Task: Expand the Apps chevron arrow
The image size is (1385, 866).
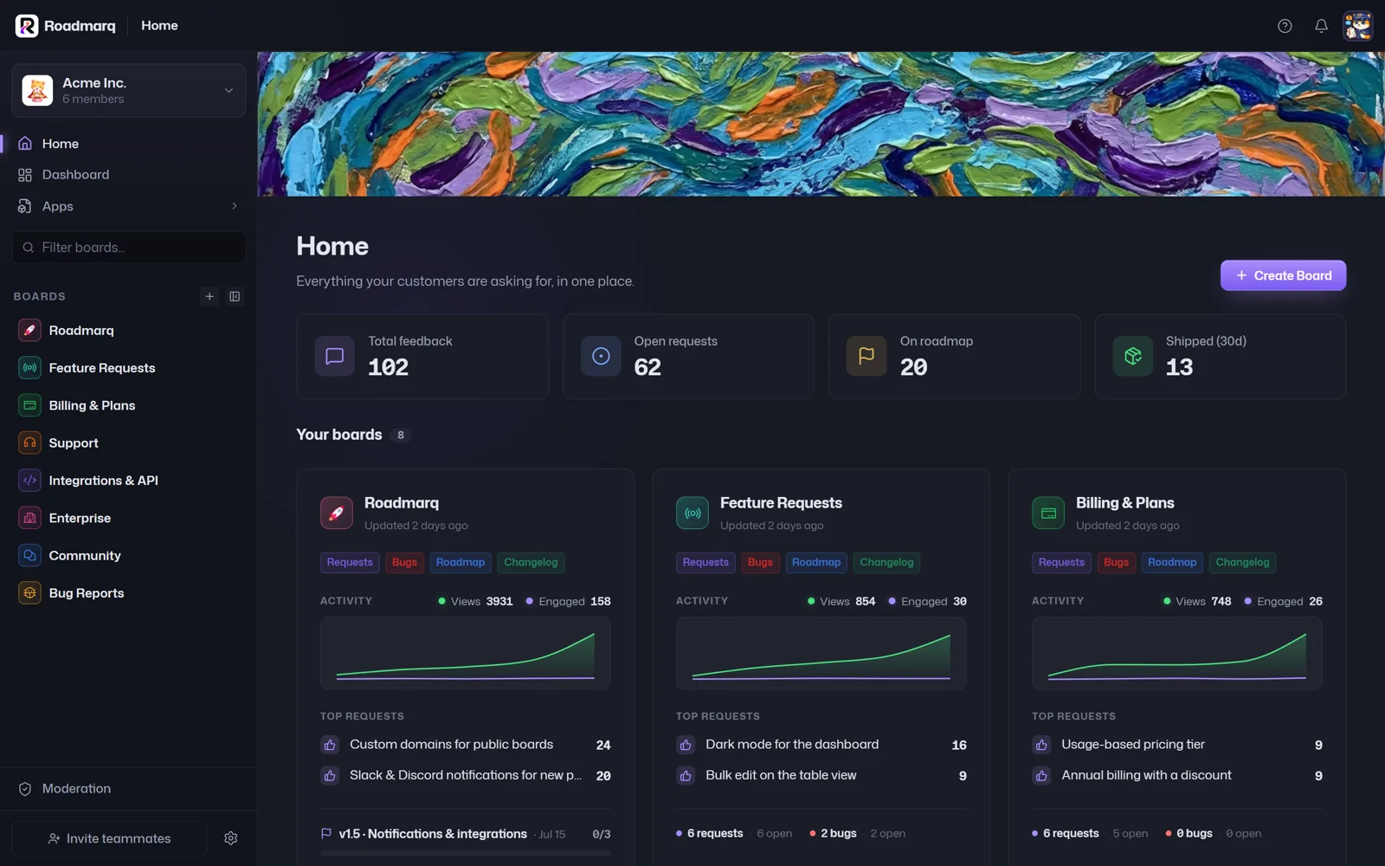Action: point(234,206)
